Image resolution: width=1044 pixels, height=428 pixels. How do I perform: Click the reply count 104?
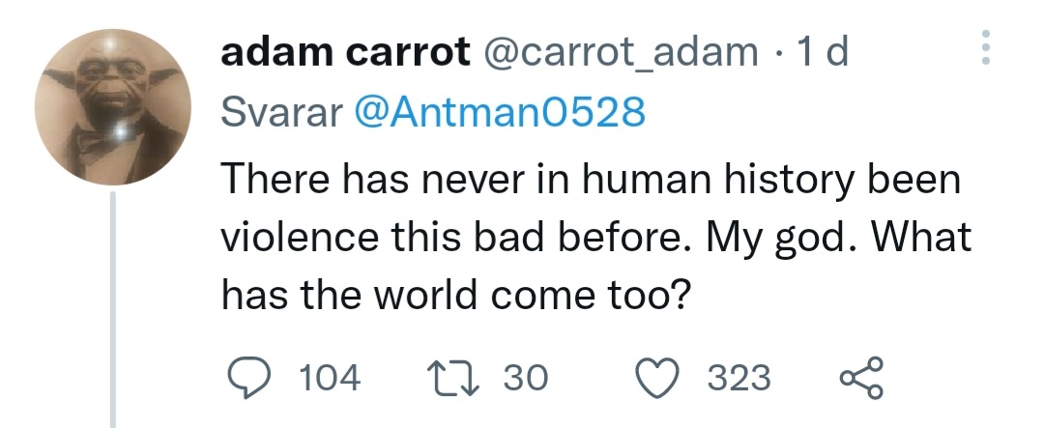coord(330,377)
